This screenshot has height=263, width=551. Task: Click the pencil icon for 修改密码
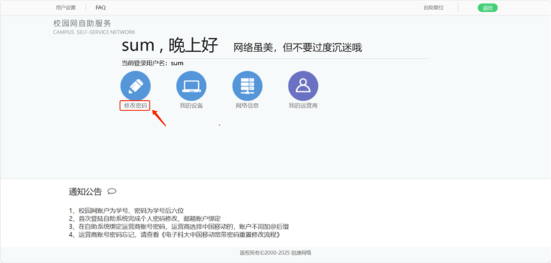tap(135, 85)
